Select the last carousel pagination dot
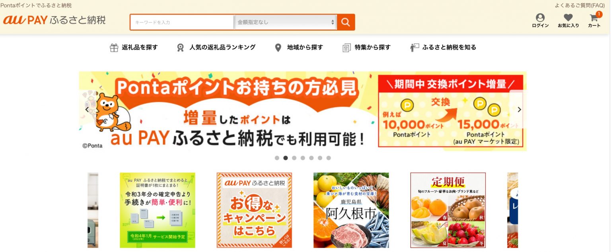 click(x=329, y=158)
